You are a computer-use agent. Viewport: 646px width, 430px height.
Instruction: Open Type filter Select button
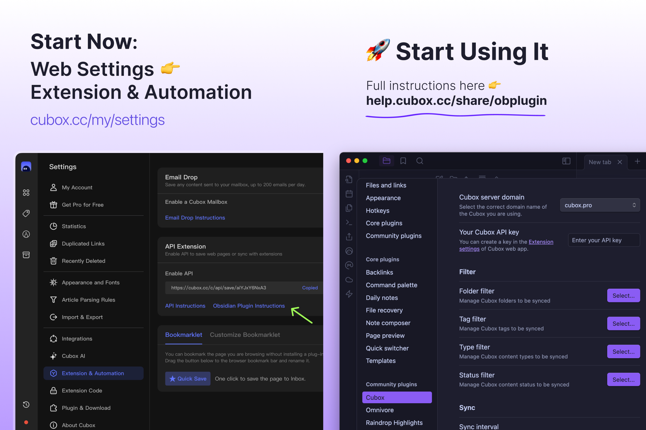click(623, 352)
